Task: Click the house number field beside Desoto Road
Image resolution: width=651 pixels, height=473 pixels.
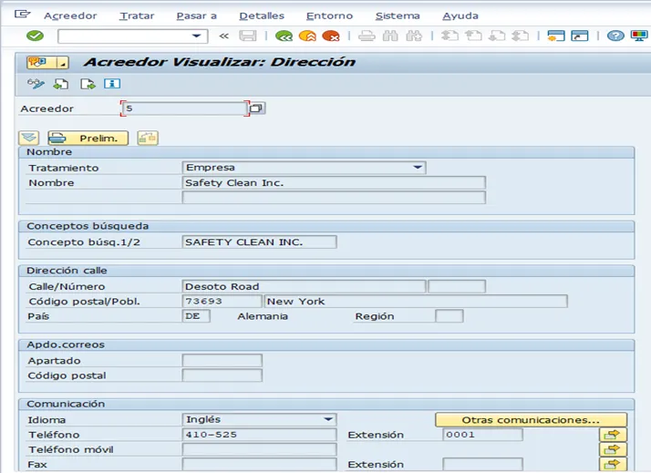Action: point(457,286)
